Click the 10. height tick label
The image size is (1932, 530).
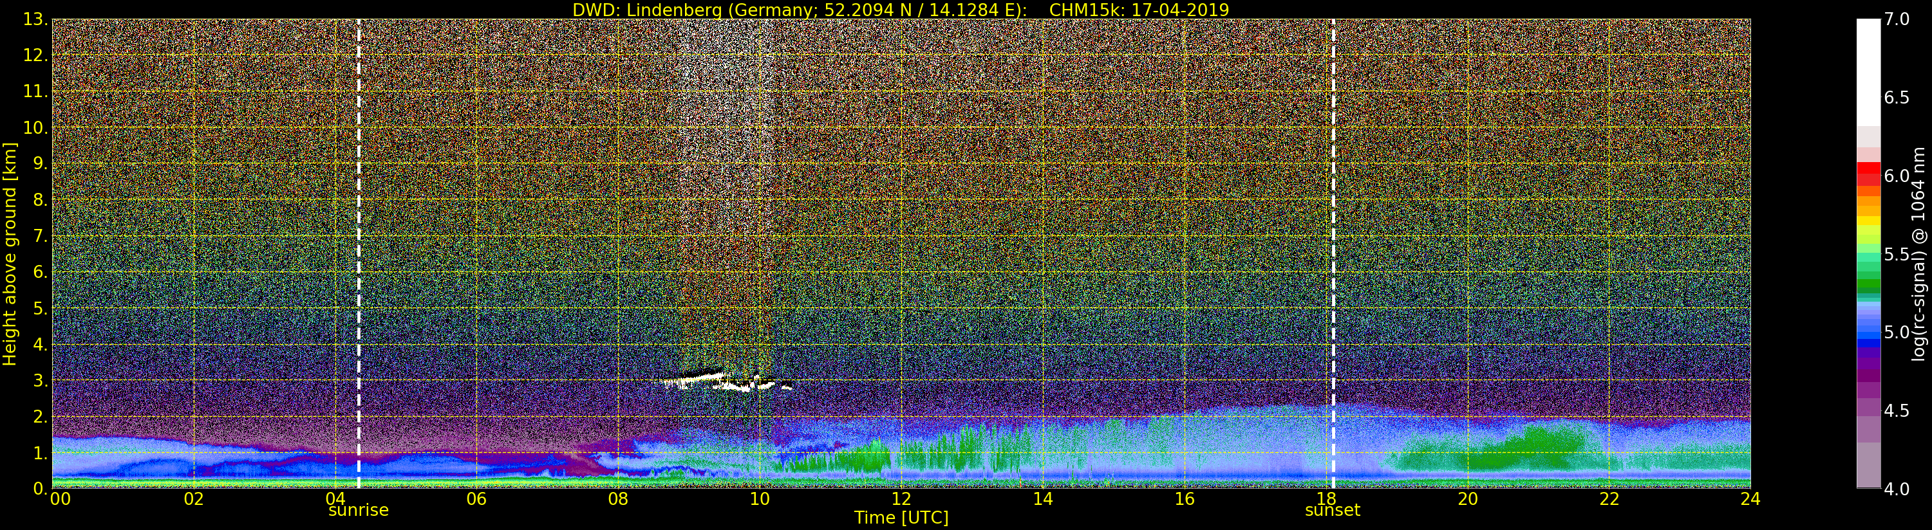pos(35,127)
